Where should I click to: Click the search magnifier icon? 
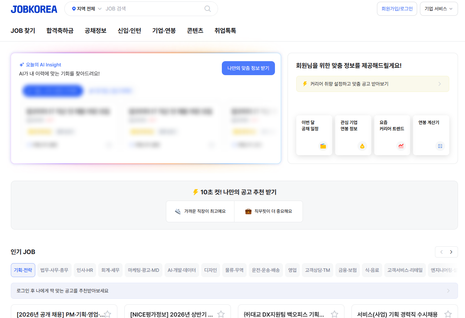click(x=208, y=9)
